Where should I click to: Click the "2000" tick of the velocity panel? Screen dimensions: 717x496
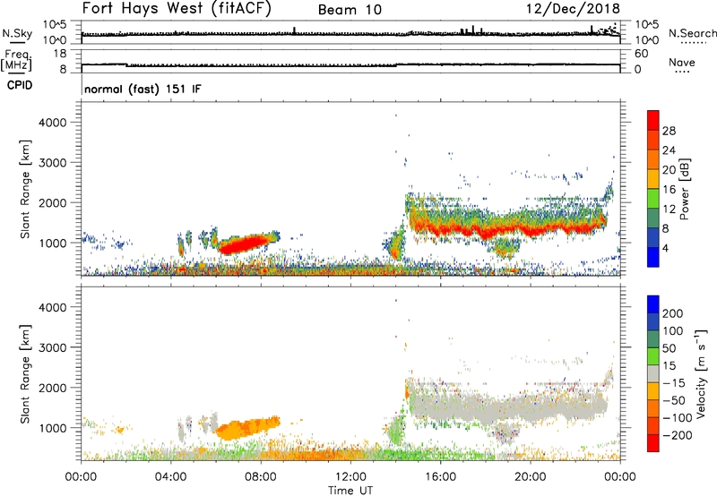pos(52,388)
